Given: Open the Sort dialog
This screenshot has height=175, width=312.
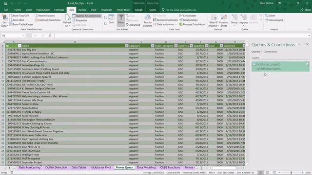Looking at the screenshot, I should click(112, 19).
